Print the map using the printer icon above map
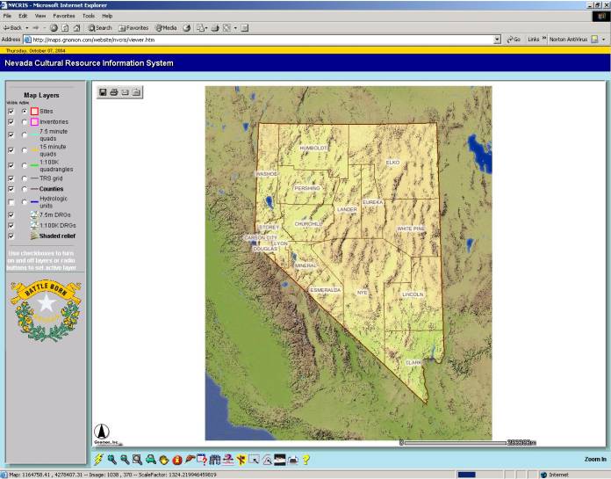 114,92
